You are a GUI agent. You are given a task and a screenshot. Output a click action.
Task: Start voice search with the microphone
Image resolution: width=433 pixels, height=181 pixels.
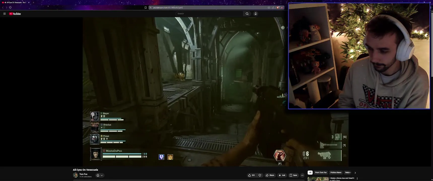[256, 14]
